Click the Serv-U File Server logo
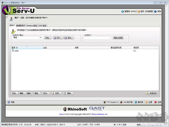Viewport: 169px width, 127px height. click(x=18, y=10)
